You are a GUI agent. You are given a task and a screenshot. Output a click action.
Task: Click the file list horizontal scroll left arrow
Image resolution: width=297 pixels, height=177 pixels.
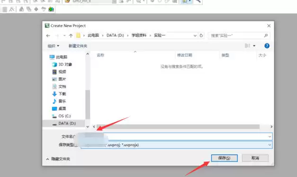94,126
